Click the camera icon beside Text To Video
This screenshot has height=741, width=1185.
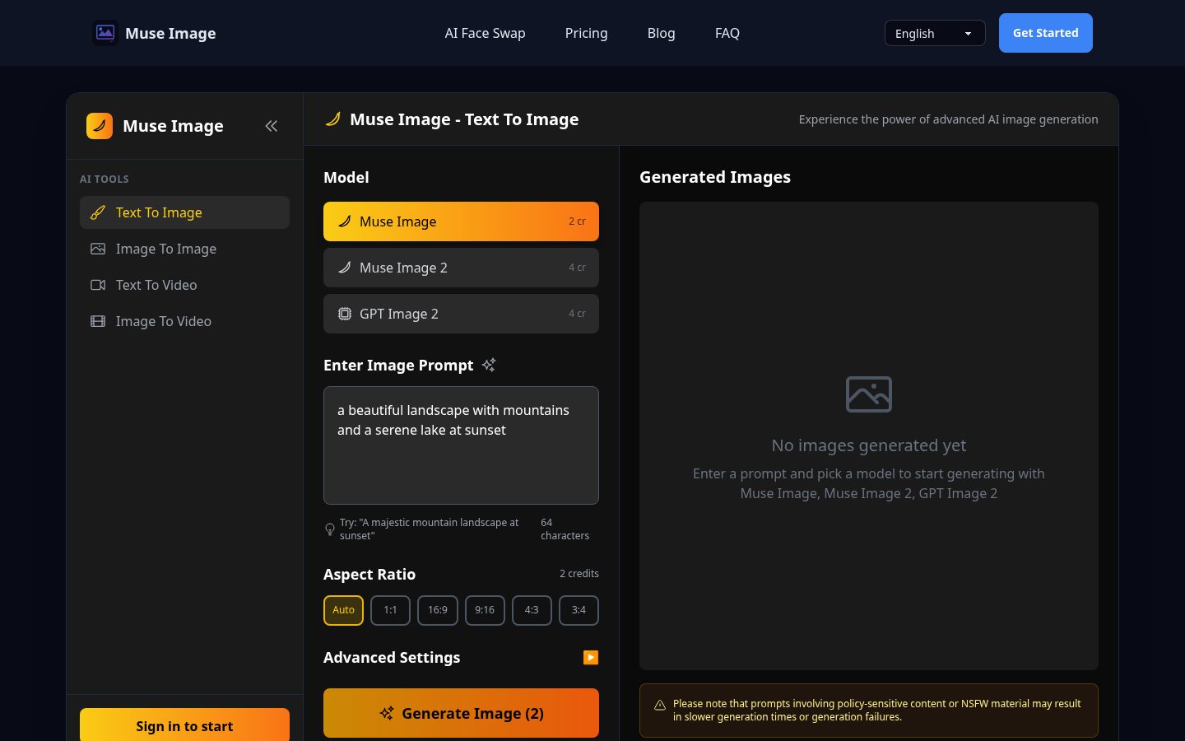pos(98,285)
